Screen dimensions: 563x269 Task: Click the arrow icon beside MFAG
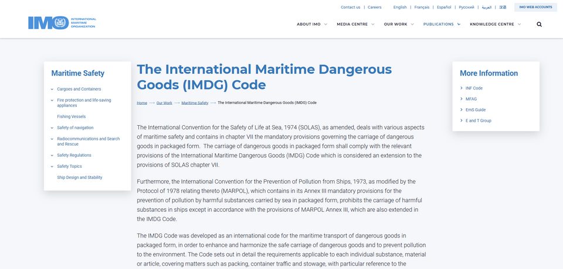462,99
